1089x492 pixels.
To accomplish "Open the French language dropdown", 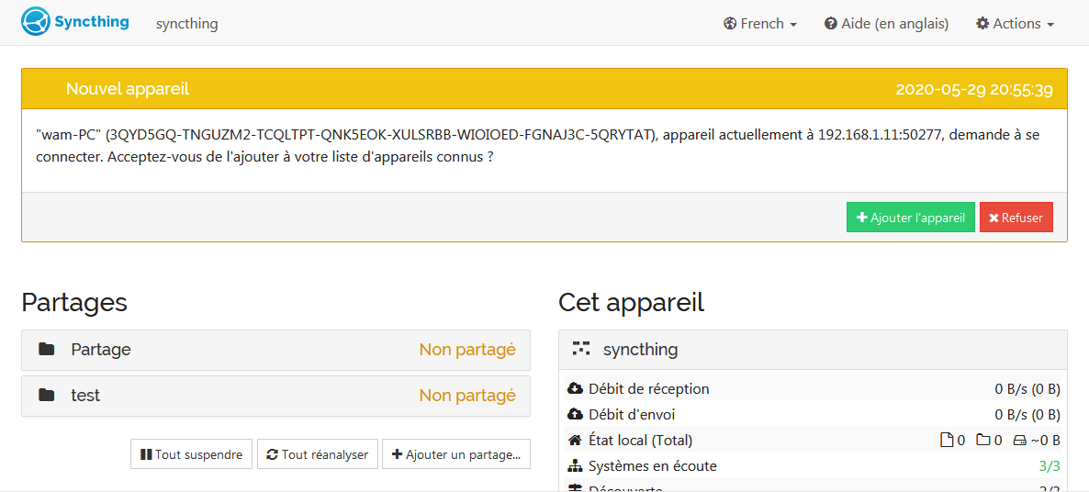I will [x=759, y=24].
